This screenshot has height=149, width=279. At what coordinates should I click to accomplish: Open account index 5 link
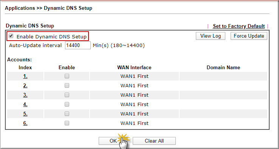coord(25,114)
